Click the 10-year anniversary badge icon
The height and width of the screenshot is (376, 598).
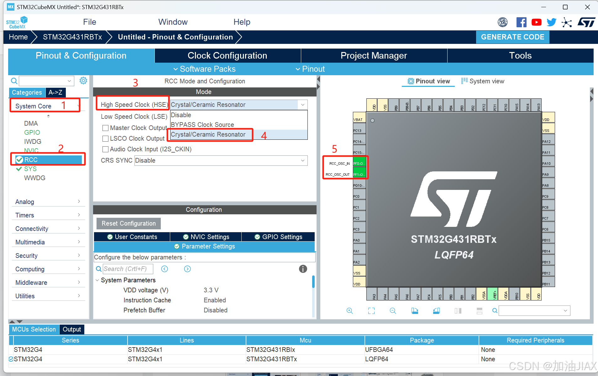tap(503, 22)
